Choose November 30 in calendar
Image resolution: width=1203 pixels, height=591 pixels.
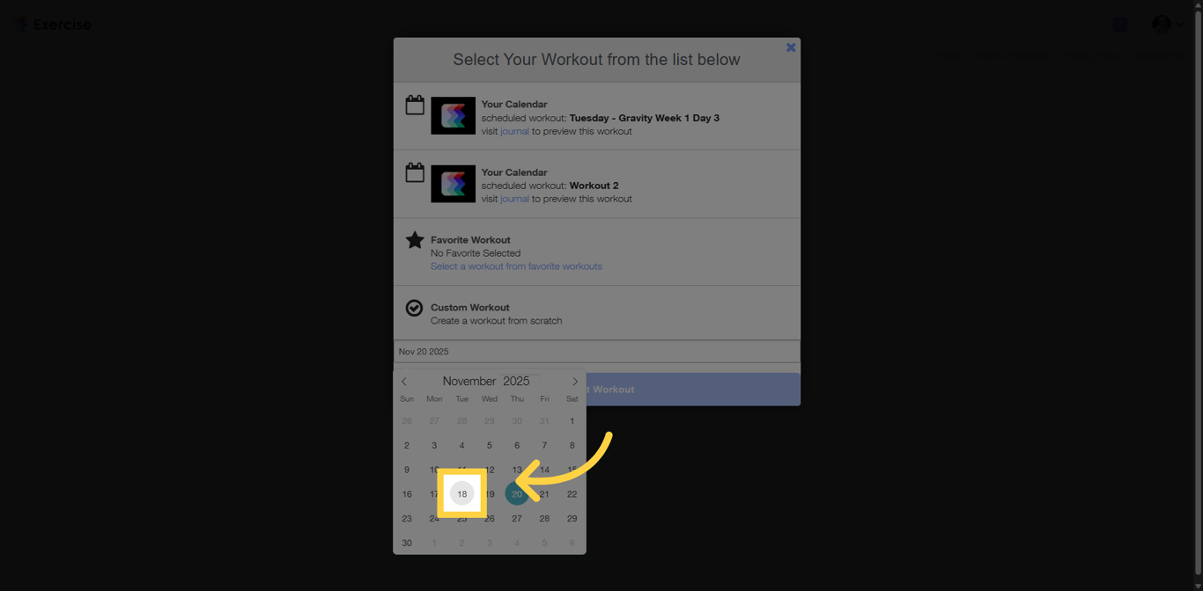click(407, 544)
